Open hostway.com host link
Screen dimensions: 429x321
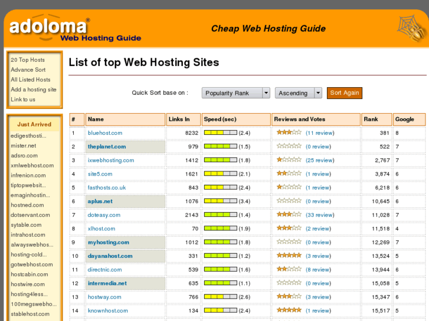(104, 297)
